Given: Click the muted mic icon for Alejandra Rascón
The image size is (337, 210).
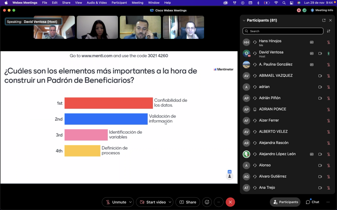Looking at the screenshot, I should [x=328, y=143].
